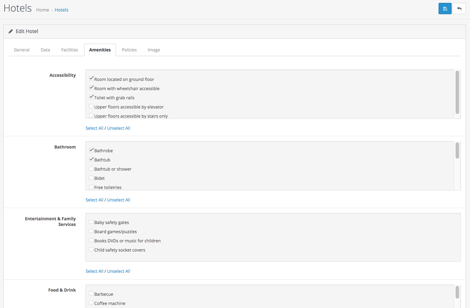Viewport: 470px width, 308px height.
Task: Click the back arrow icon button
Action: click(x=459, y=9)
